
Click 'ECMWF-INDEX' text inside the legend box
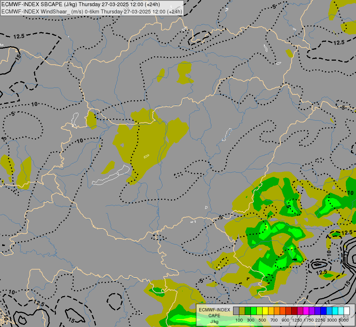pos(214,310)
